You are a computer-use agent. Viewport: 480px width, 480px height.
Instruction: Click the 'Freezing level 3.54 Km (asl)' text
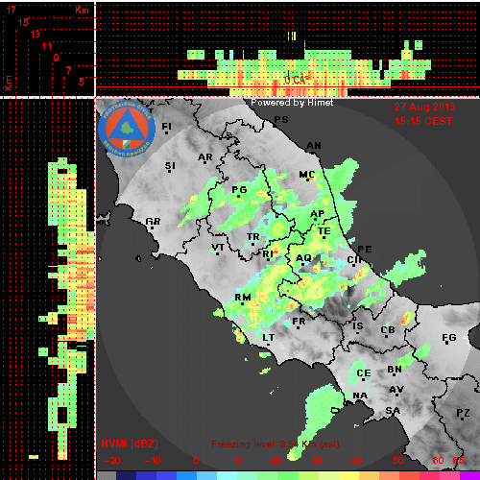pos(276,444)
